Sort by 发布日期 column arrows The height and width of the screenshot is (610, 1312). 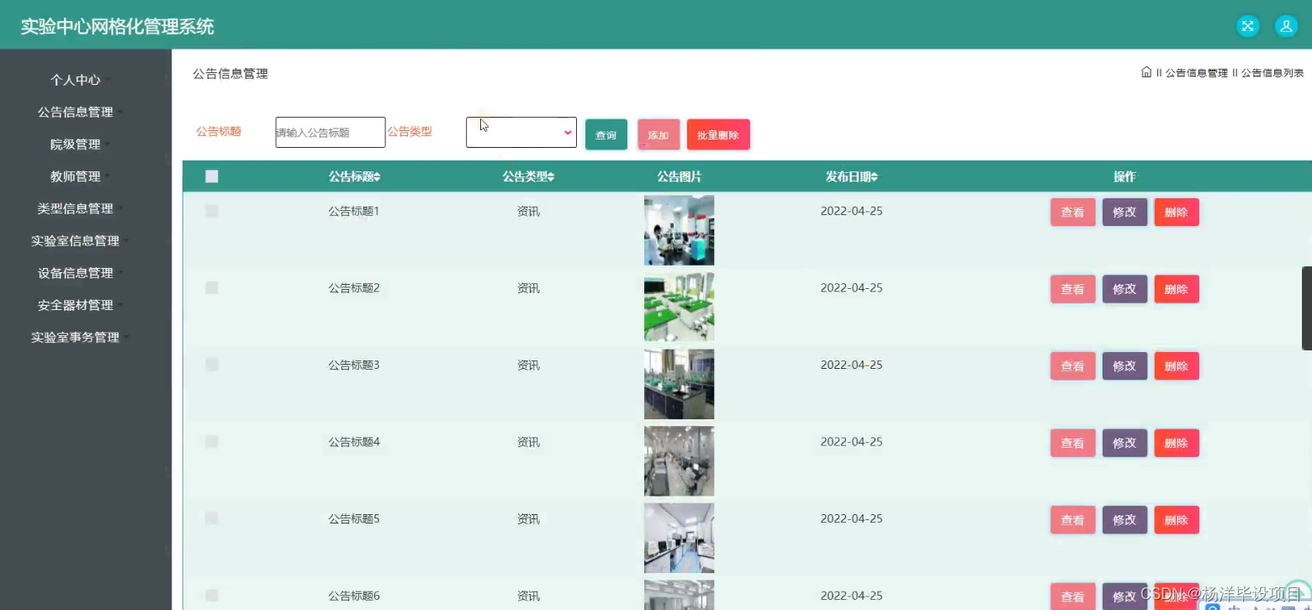pos(875,176)
